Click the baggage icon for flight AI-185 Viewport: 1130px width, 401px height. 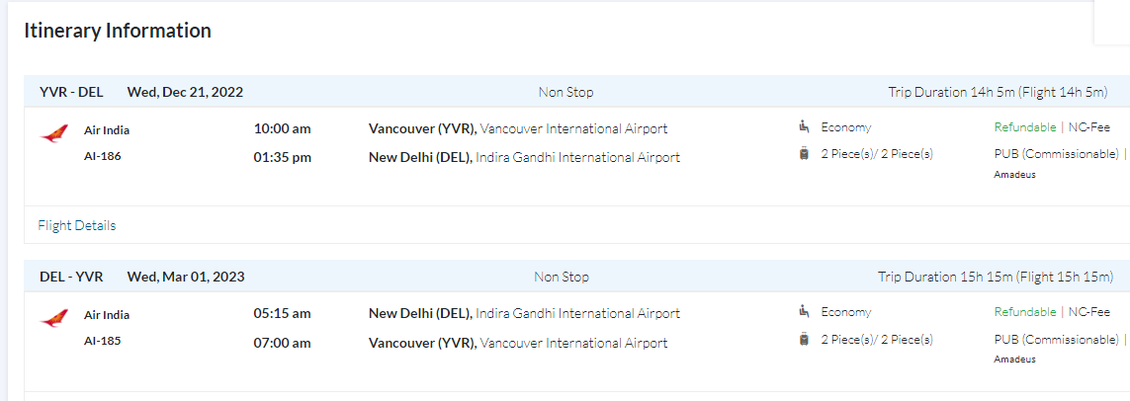[x=804, y=340]
